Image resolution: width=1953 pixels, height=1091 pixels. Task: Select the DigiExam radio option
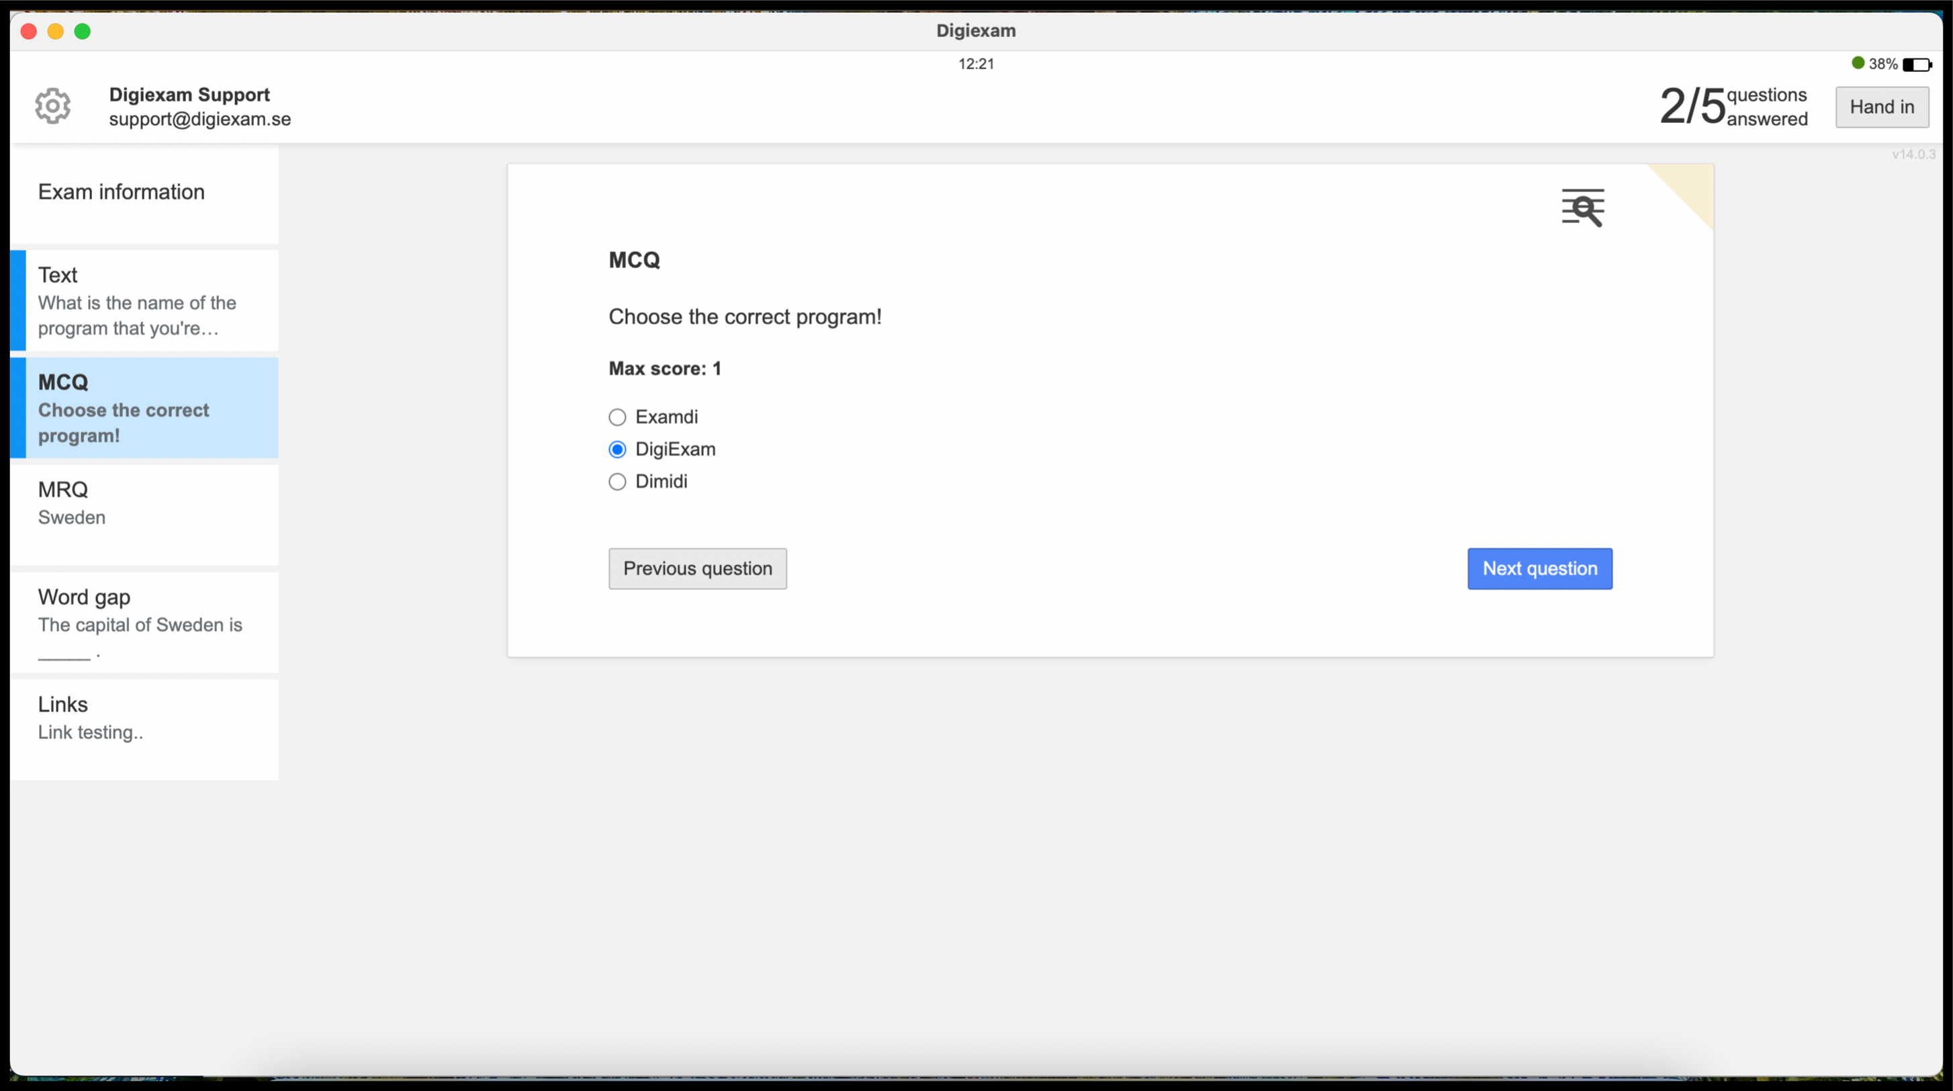(617, 449)
